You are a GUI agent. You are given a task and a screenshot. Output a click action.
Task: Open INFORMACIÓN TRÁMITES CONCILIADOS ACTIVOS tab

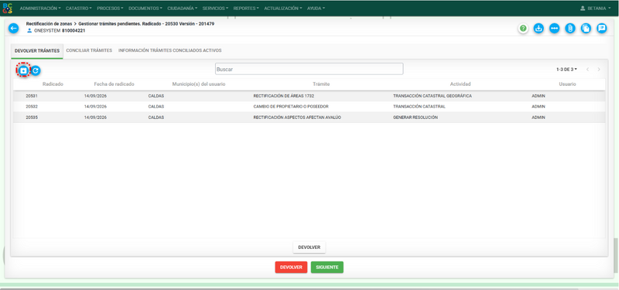tap(169, 50)
